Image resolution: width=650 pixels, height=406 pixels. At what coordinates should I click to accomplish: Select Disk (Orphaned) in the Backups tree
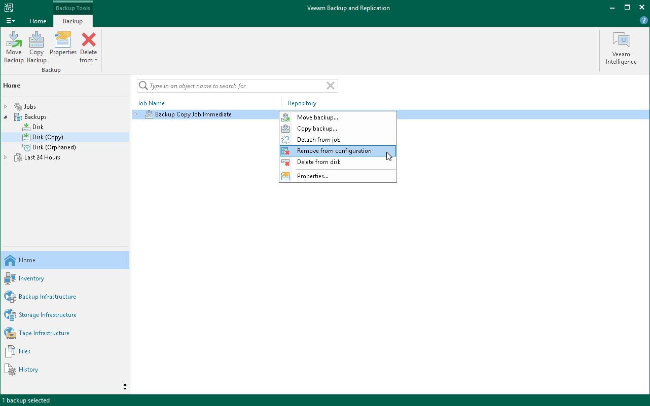[x=55, y=147]
